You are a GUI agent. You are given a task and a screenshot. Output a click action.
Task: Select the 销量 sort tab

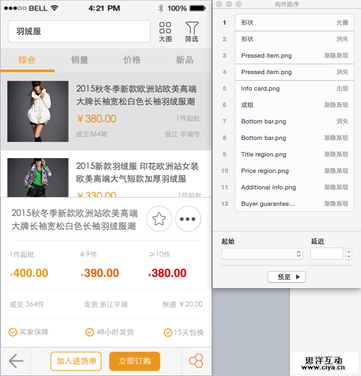(x=80, y=60)
